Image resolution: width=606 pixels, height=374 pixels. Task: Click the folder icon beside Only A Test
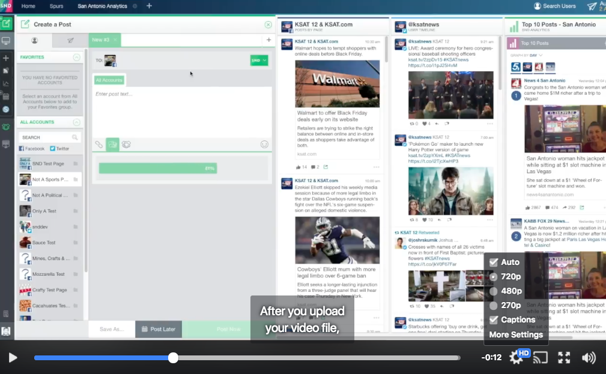(x=75, y=211)
